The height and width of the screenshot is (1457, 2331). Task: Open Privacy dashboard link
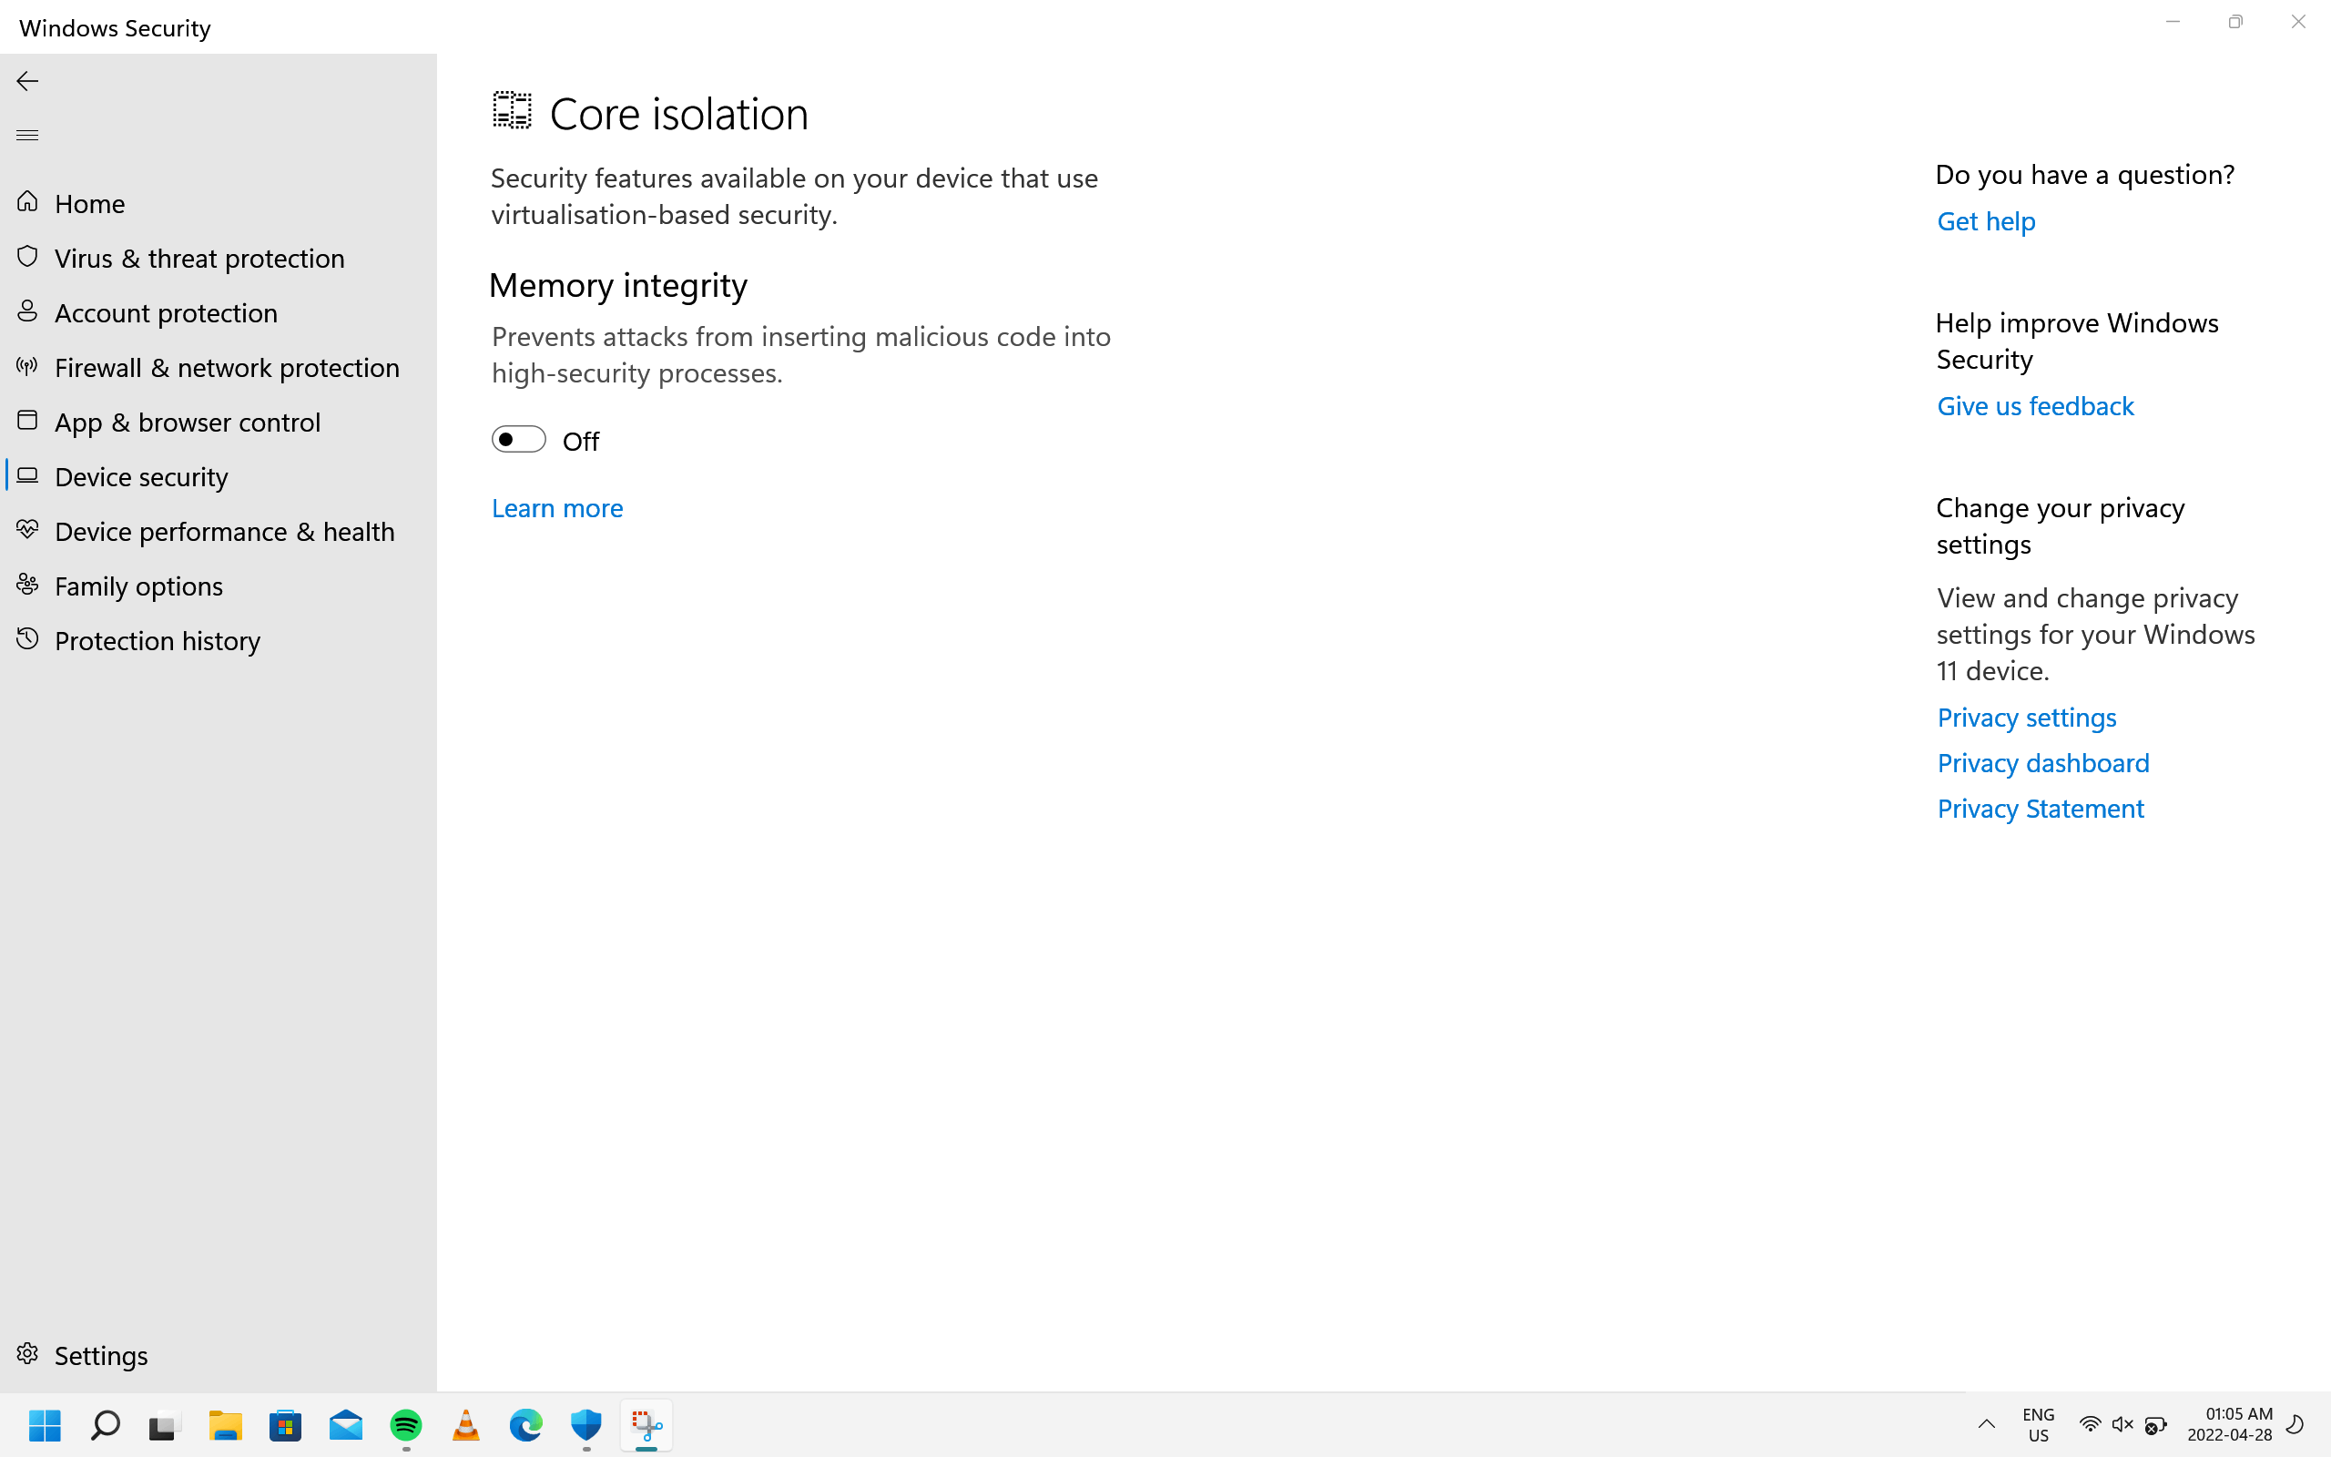(2042, 762)
